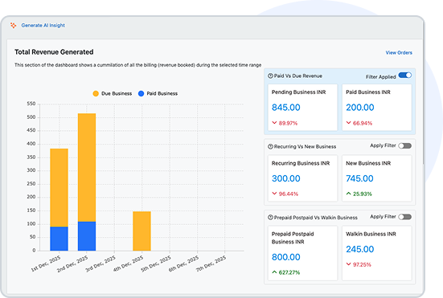Click the 89.97% change percentage
Screen dimensions: 443x298
tap(288, 124)
